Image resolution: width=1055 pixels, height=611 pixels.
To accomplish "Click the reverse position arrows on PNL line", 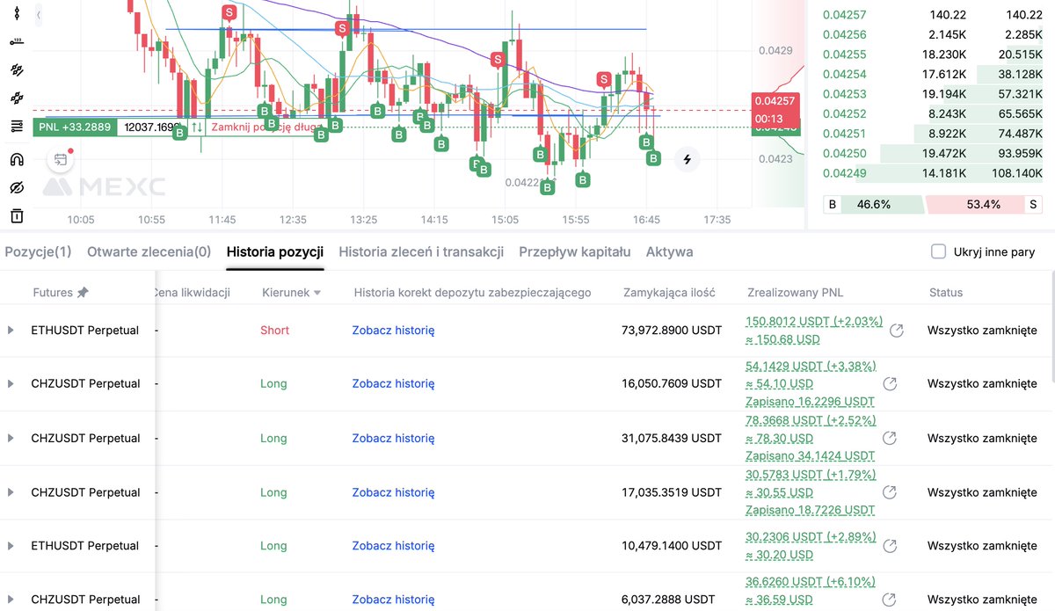I will (196, 127).
